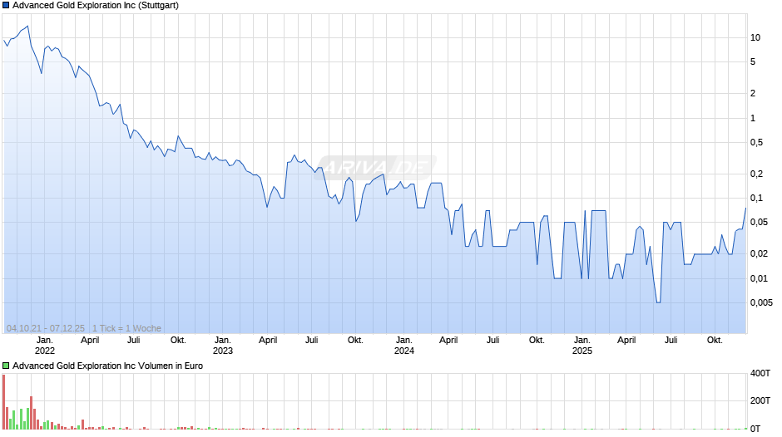Click the price axis label '0,05'
The image size is (782, 437).
(759, 222)
